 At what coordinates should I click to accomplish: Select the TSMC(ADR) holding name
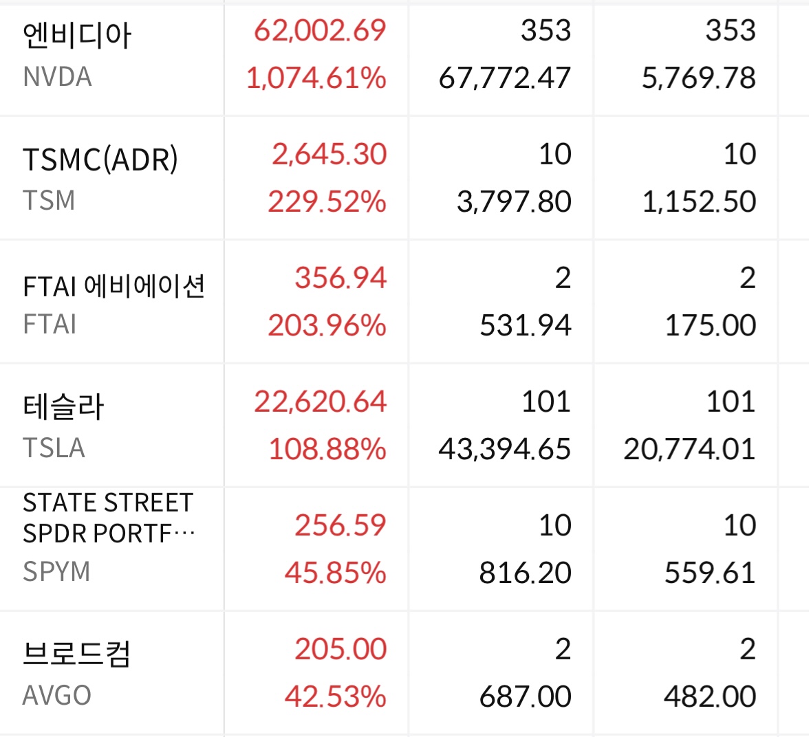point(100,159)
